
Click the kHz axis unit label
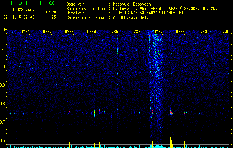3,30
